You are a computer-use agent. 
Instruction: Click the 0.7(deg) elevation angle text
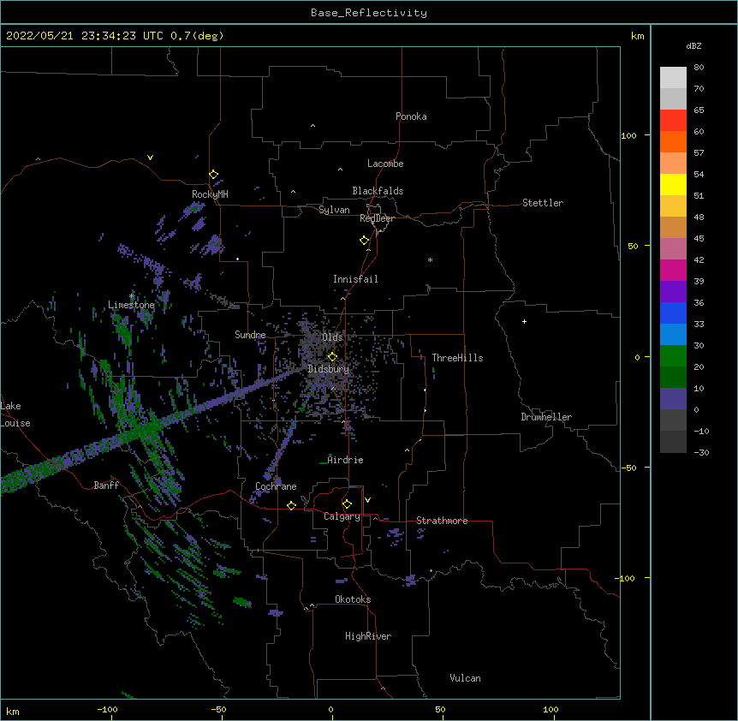pyautogui.click(x=197, y=36)
